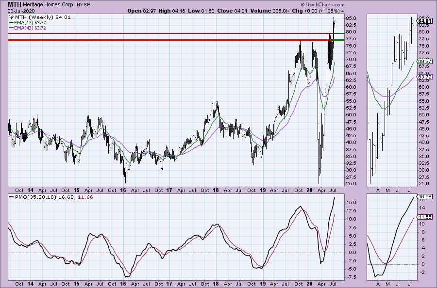Click the EMA(43) 63.72 legend text

tap(30, 28)
